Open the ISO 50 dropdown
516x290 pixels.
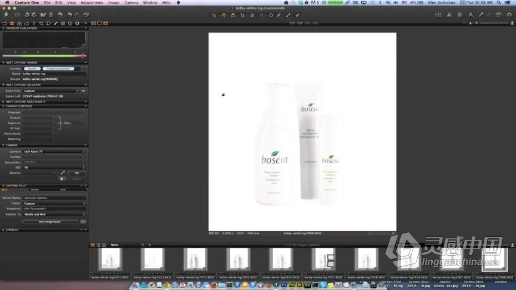coord(54,167)
